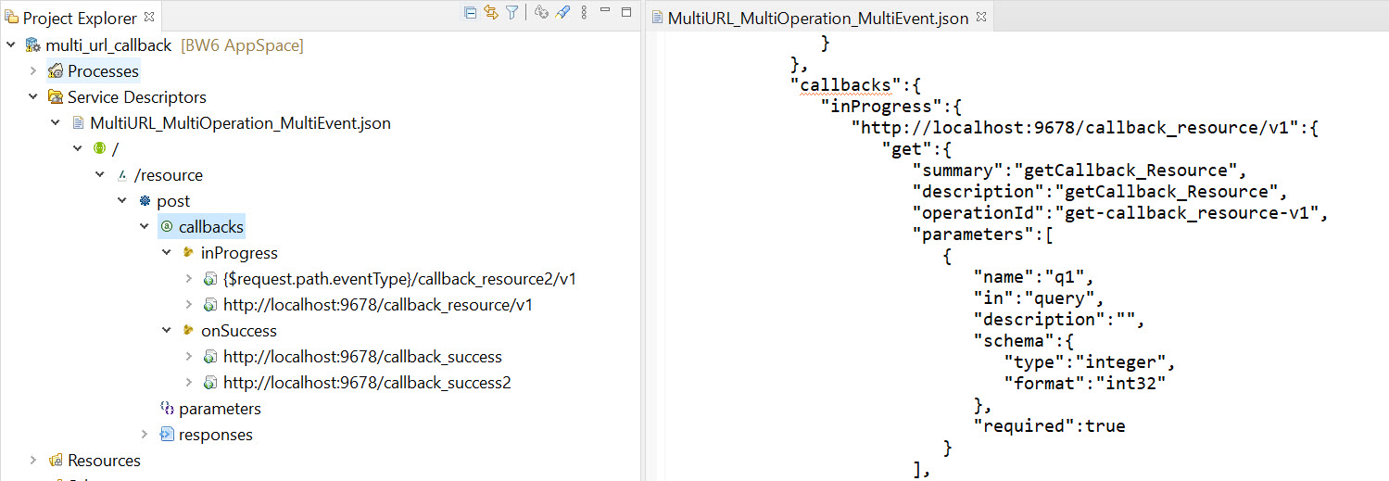
Task: Select the Project Explorer tab
Action: (80, 19)
